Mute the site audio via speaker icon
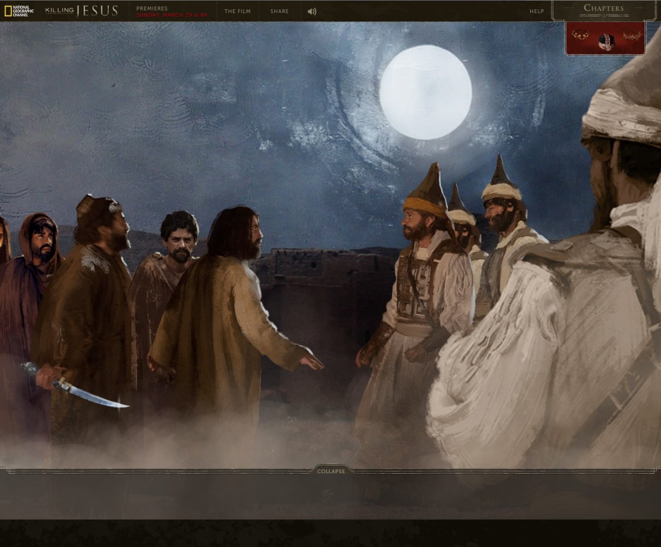Viewport: 661px width, 547px height. pyautogui.click(x=312, y=11)
